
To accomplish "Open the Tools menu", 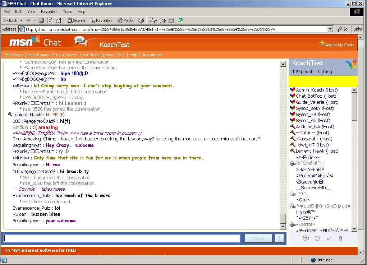I will point(68,11).
